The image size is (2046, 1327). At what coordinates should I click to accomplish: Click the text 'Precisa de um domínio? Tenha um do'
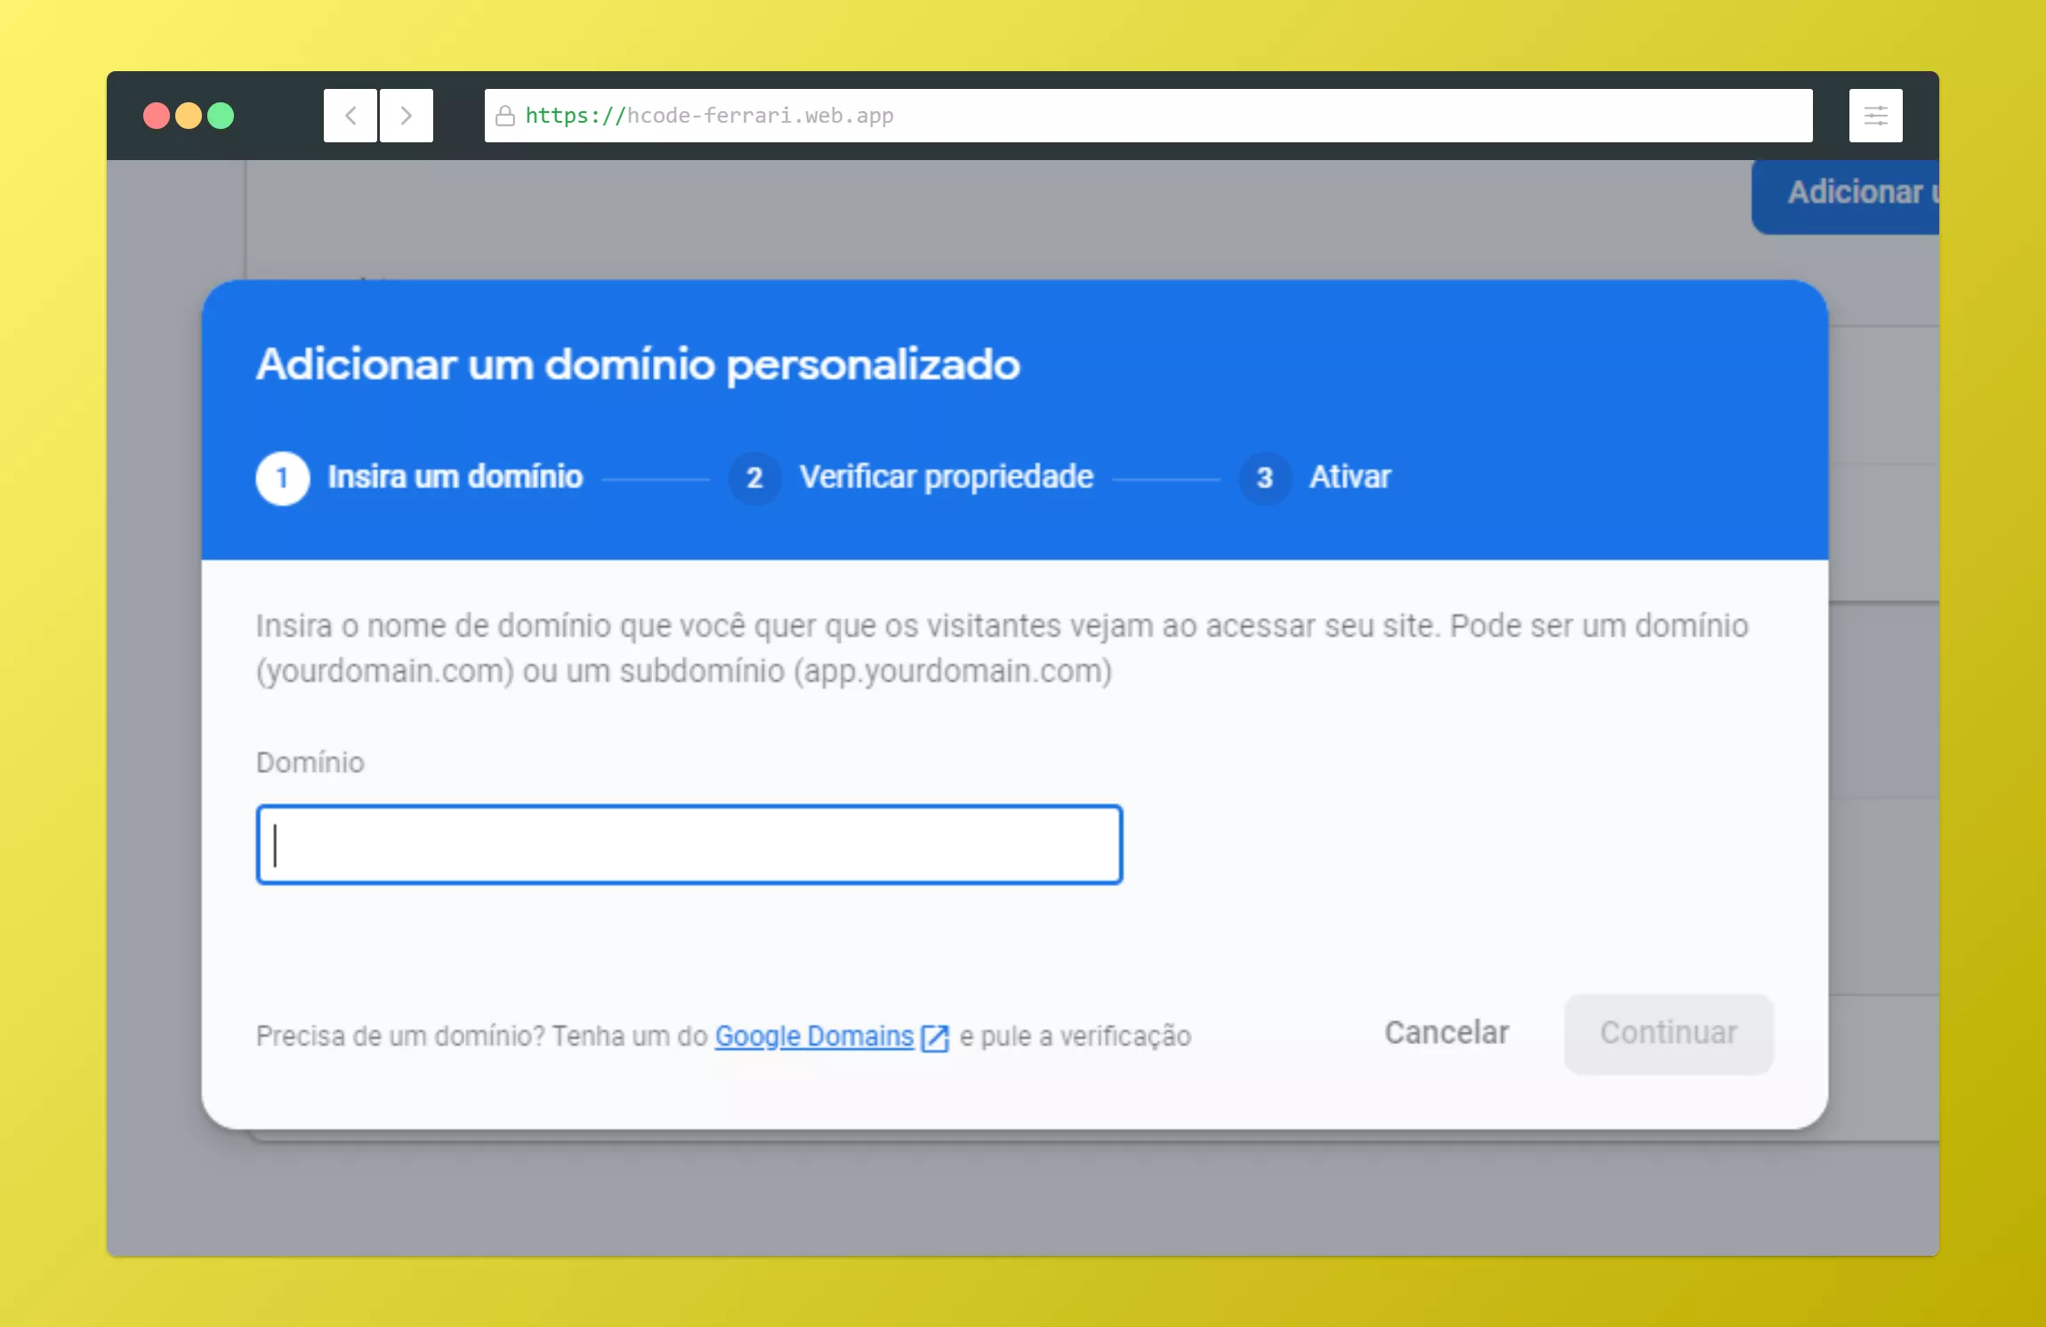pos(481,1036)
